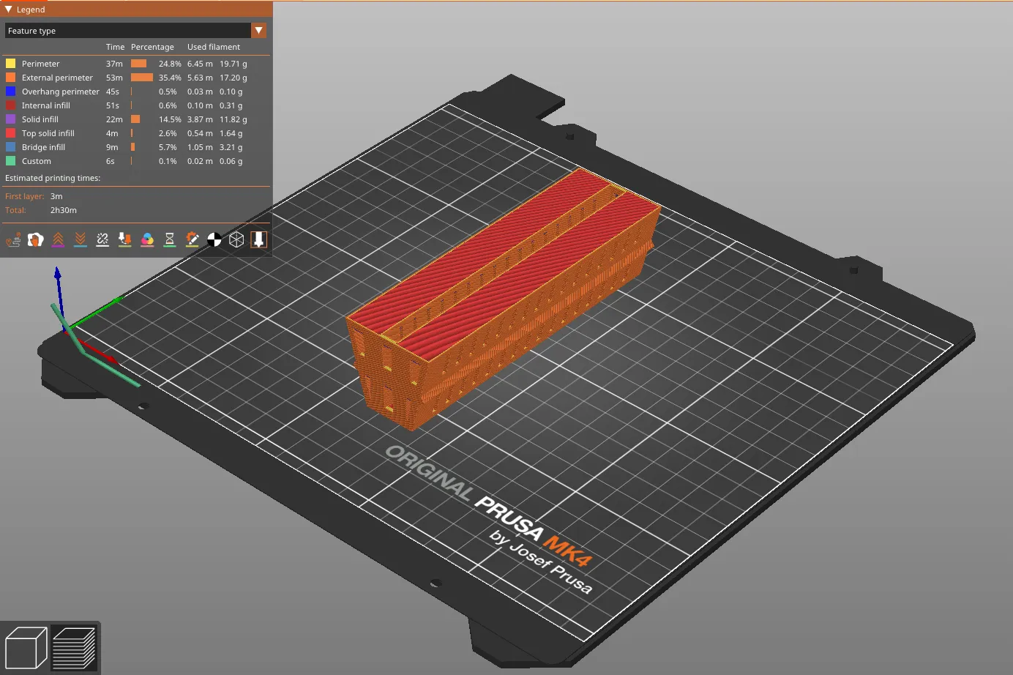The height and width of the screenshot is (675, 1013).
Task: Hide Custom feature row
Action: (x=136, y=161)
